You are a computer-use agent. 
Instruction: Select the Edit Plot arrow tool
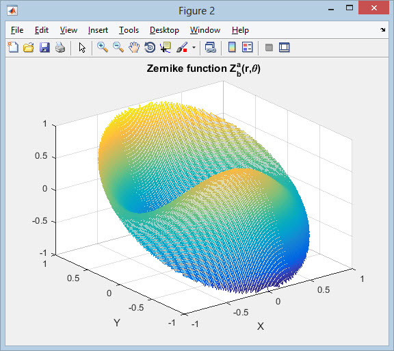(82, 47)
